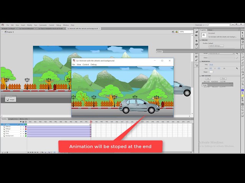This screenshot has width=245, height=183.
Task: Toggle visibility of the Background layer
Action: coord(21,136)
